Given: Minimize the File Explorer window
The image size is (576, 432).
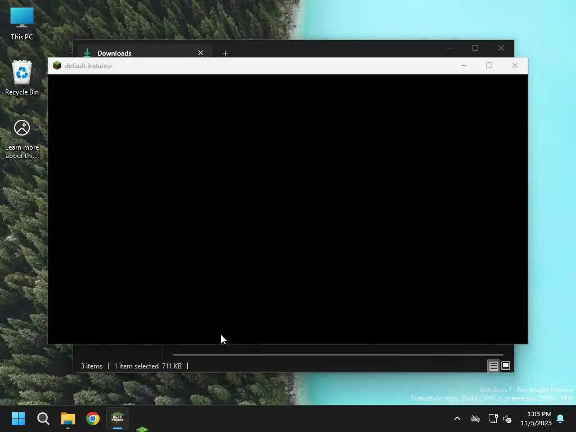Looking at the screenshot, I should [450, 48].
